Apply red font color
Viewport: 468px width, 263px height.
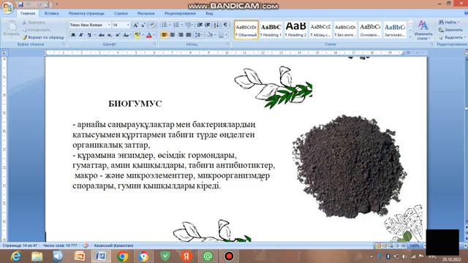point(149,35)
